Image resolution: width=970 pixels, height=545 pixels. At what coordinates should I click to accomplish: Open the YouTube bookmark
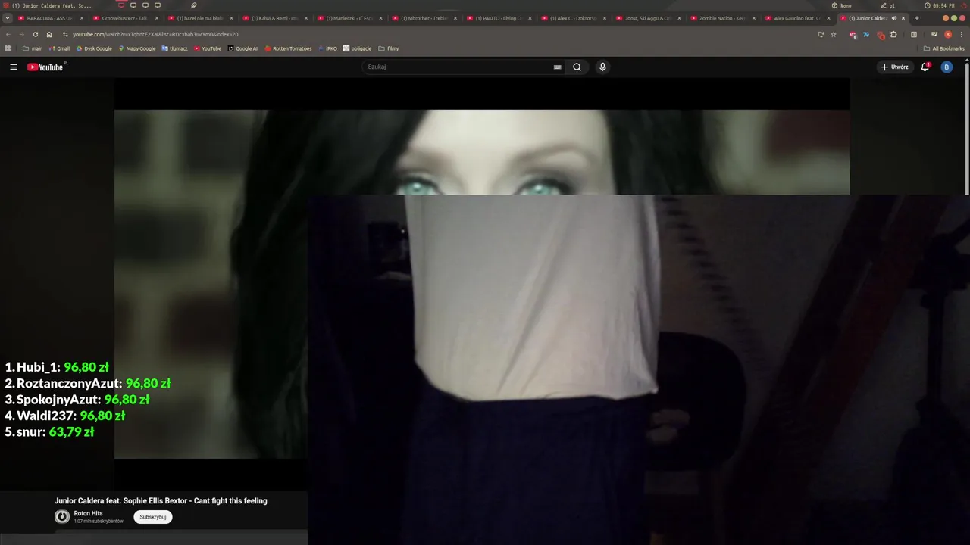pos(208,48)
